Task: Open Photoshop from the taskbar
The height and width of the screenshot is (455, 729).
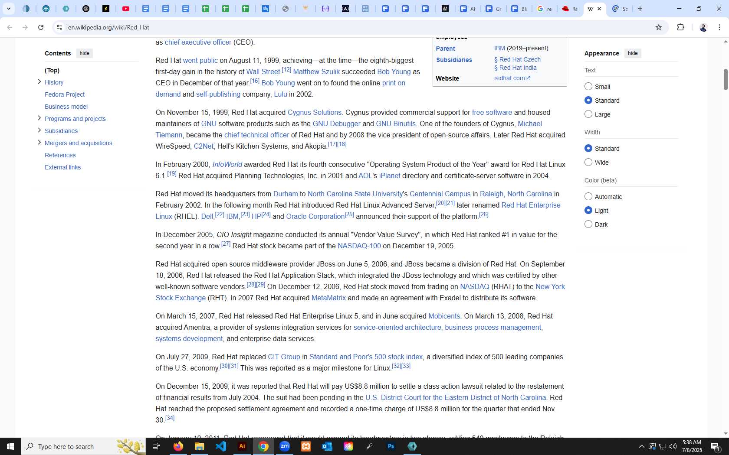Action: (x=391, y=446)
